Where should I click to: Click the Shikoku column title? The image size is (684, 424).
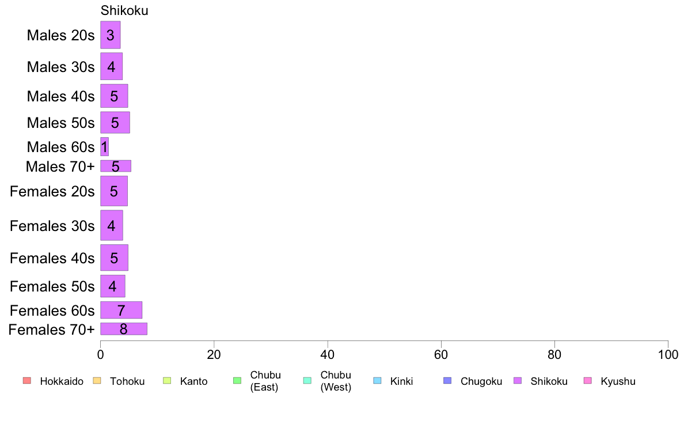[124, 10]
